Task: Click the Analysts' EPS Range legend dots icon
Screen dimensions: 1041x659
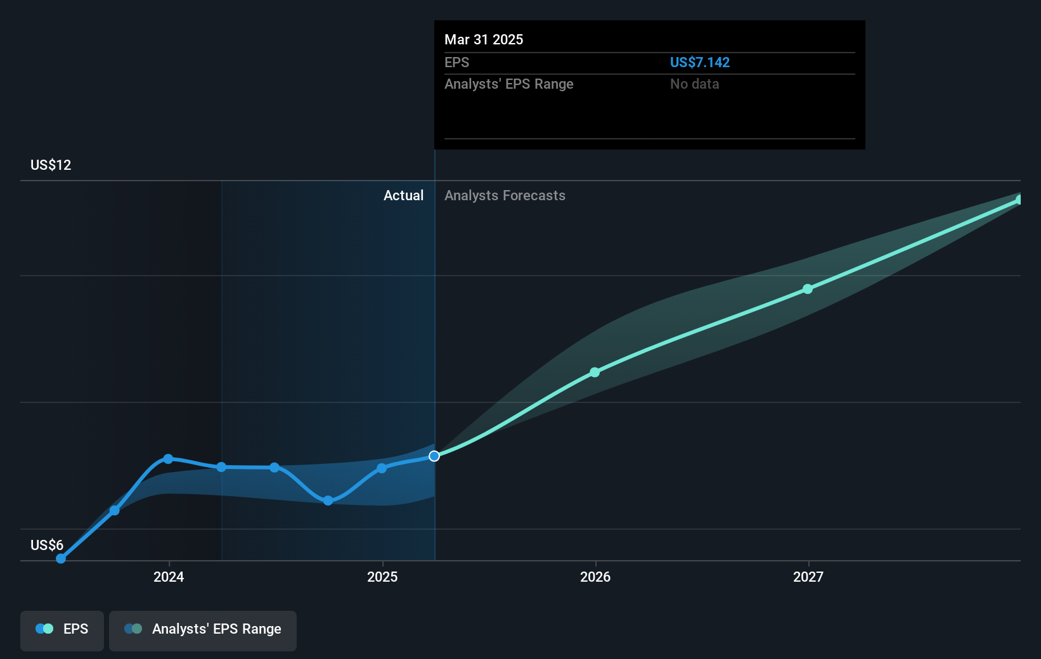Action: 133,629
